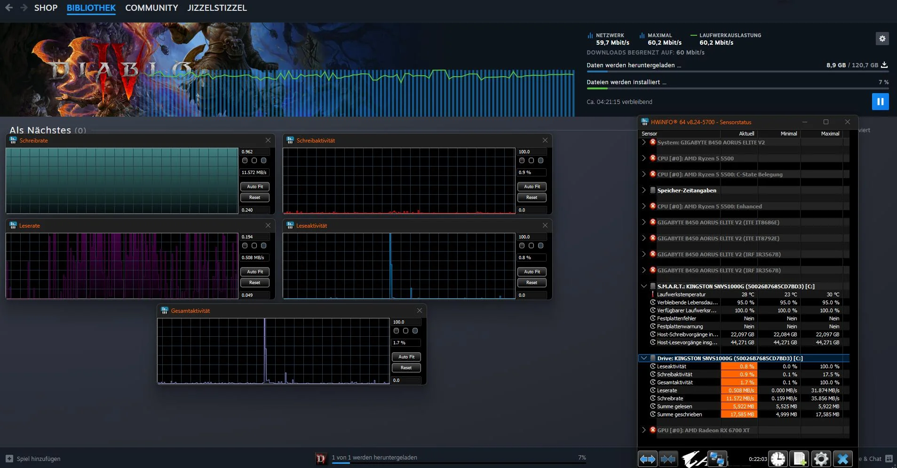The width and height of the screenshot is (897, 468).
Task: Expand the GPU AMD Radeon RX 6700 XT entry
Action: (x=643, y=430)
